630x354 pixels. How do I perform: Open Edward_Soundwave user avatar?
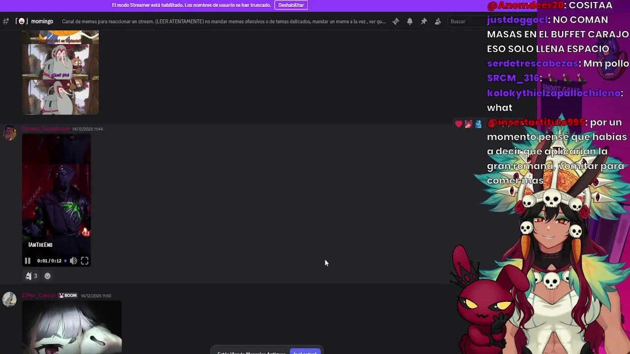pos(9,133)
